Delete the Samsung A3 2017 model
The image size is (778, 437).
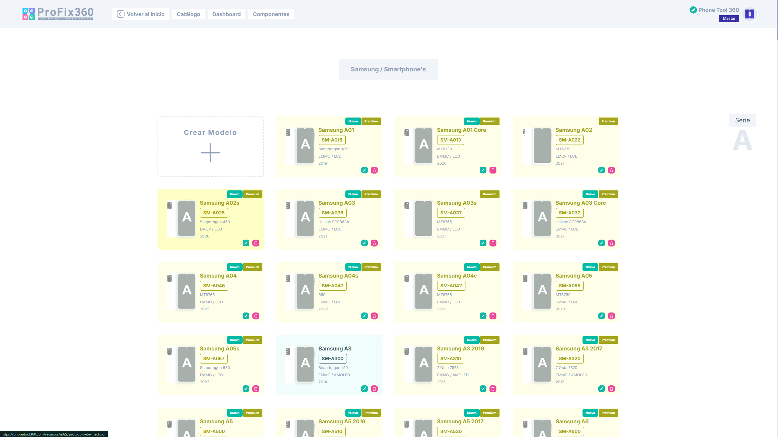click(x=611, y=389)
